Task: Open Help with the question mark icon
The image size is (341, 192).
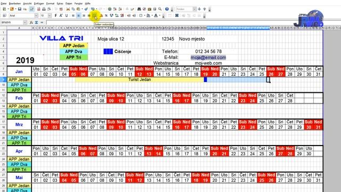Action: 167,9
